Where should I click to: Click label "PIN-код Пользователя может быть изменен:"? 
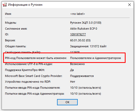point(36,58)
